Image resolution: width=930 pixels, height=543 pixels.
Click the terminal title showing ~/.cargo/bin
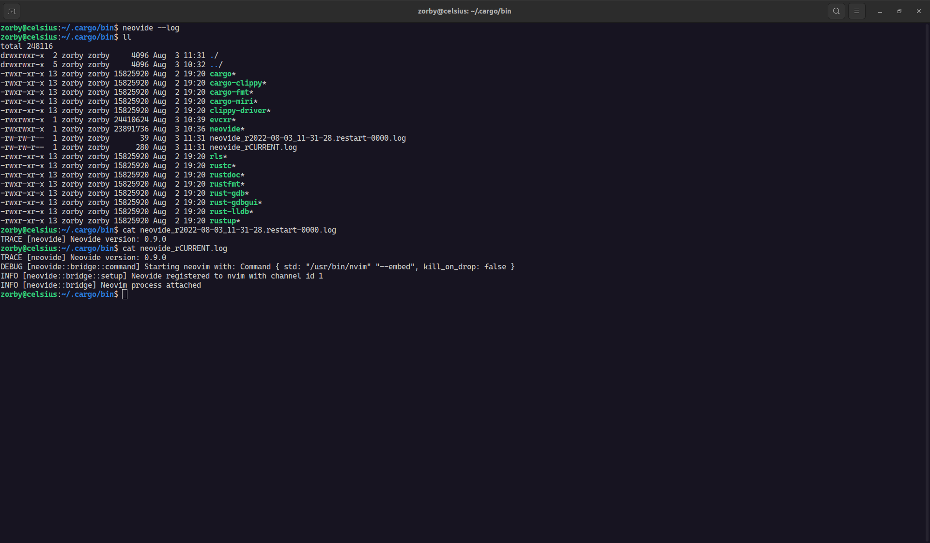point(465,11)
